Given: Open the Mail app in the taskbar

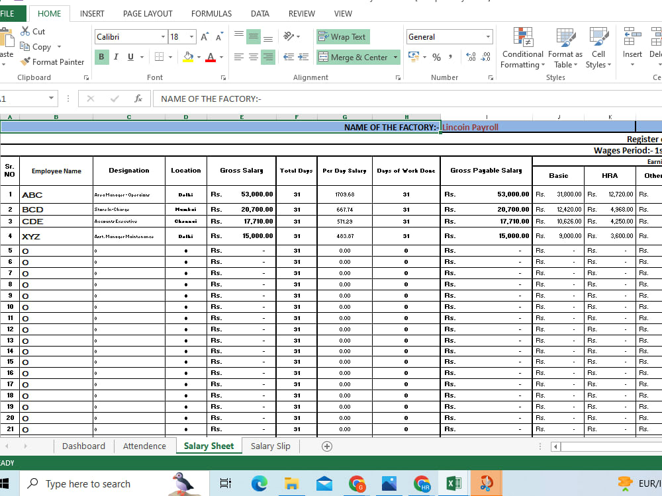Looking at the screenshot, I should tap(324, 483).
